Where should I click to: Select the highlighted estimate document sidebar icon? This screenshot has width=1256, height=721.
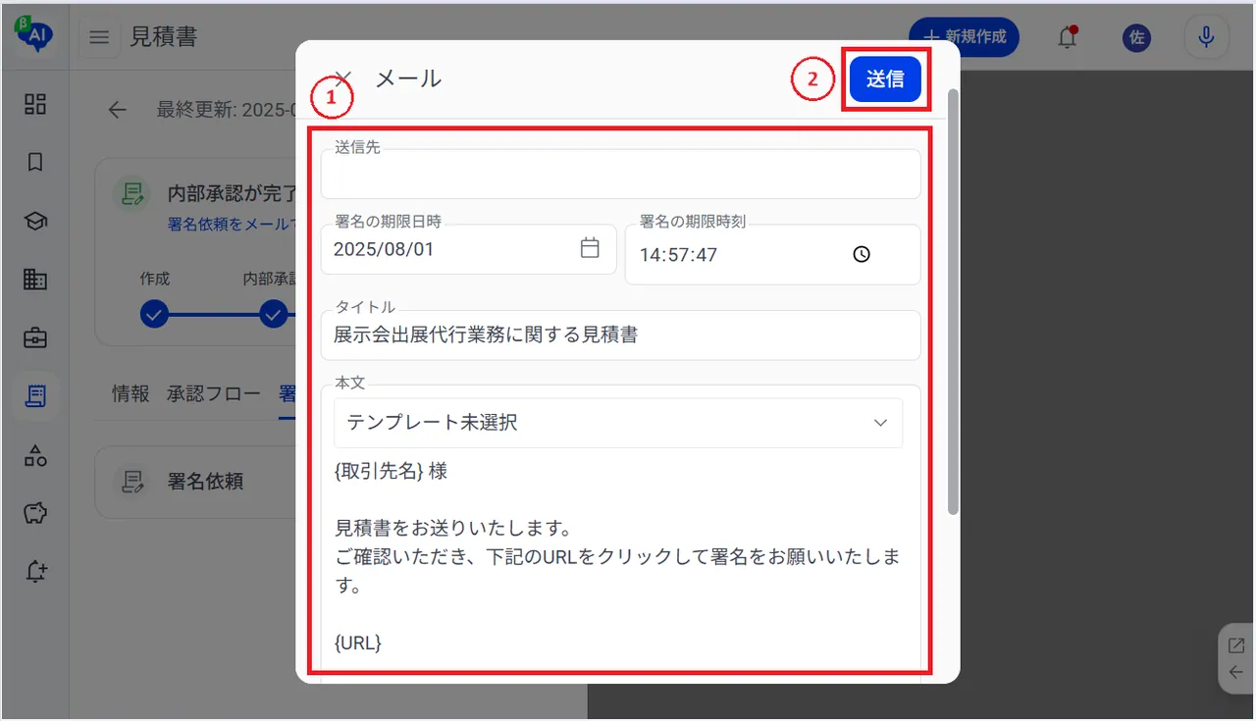click(35, 396)
